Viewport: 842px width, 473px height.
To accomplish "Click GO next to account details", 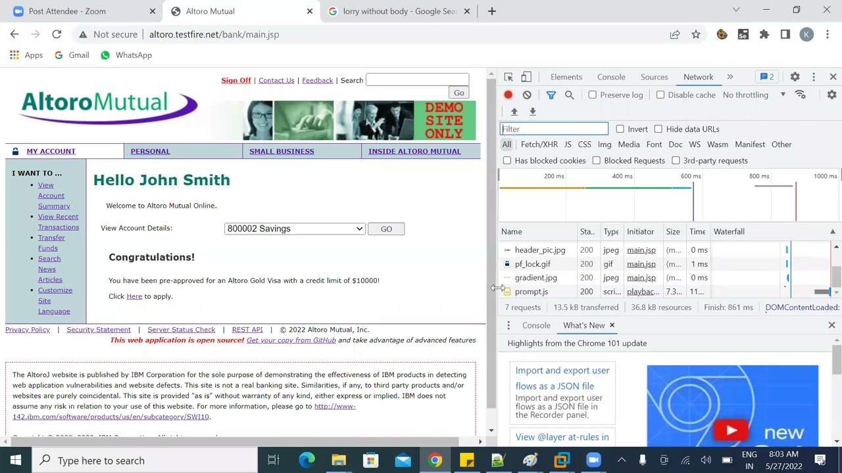I will (386, 229).
